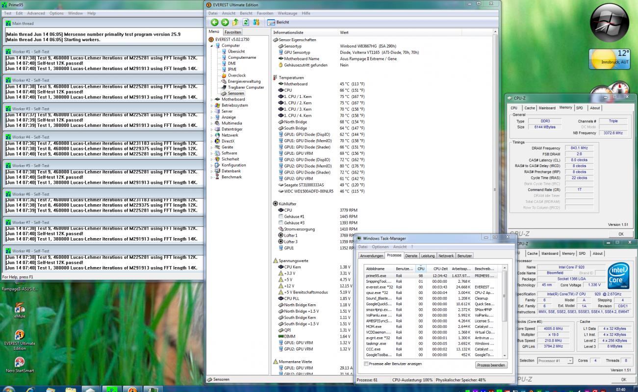Click EVEREST toolbar Refresh icon
The height and width of the screenshot is (392, 638).
tap(246, 22)
